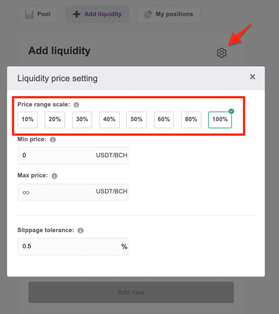Click the Slippage tolerance percentage field

73,247
